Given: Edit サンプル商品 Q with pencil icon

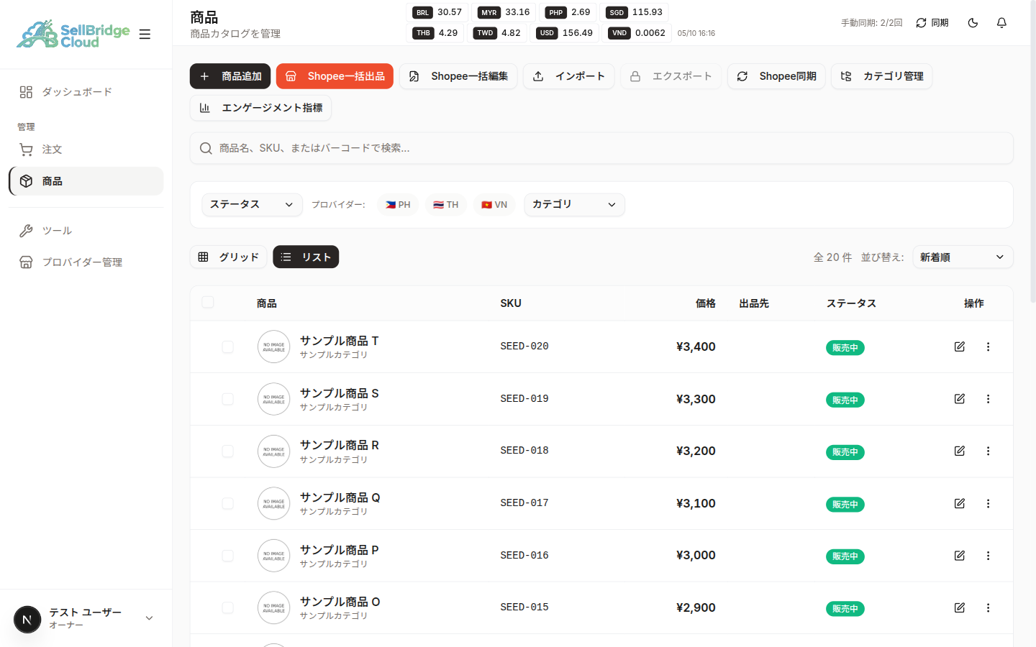Looking at the screenshot, I should (960, 504).
